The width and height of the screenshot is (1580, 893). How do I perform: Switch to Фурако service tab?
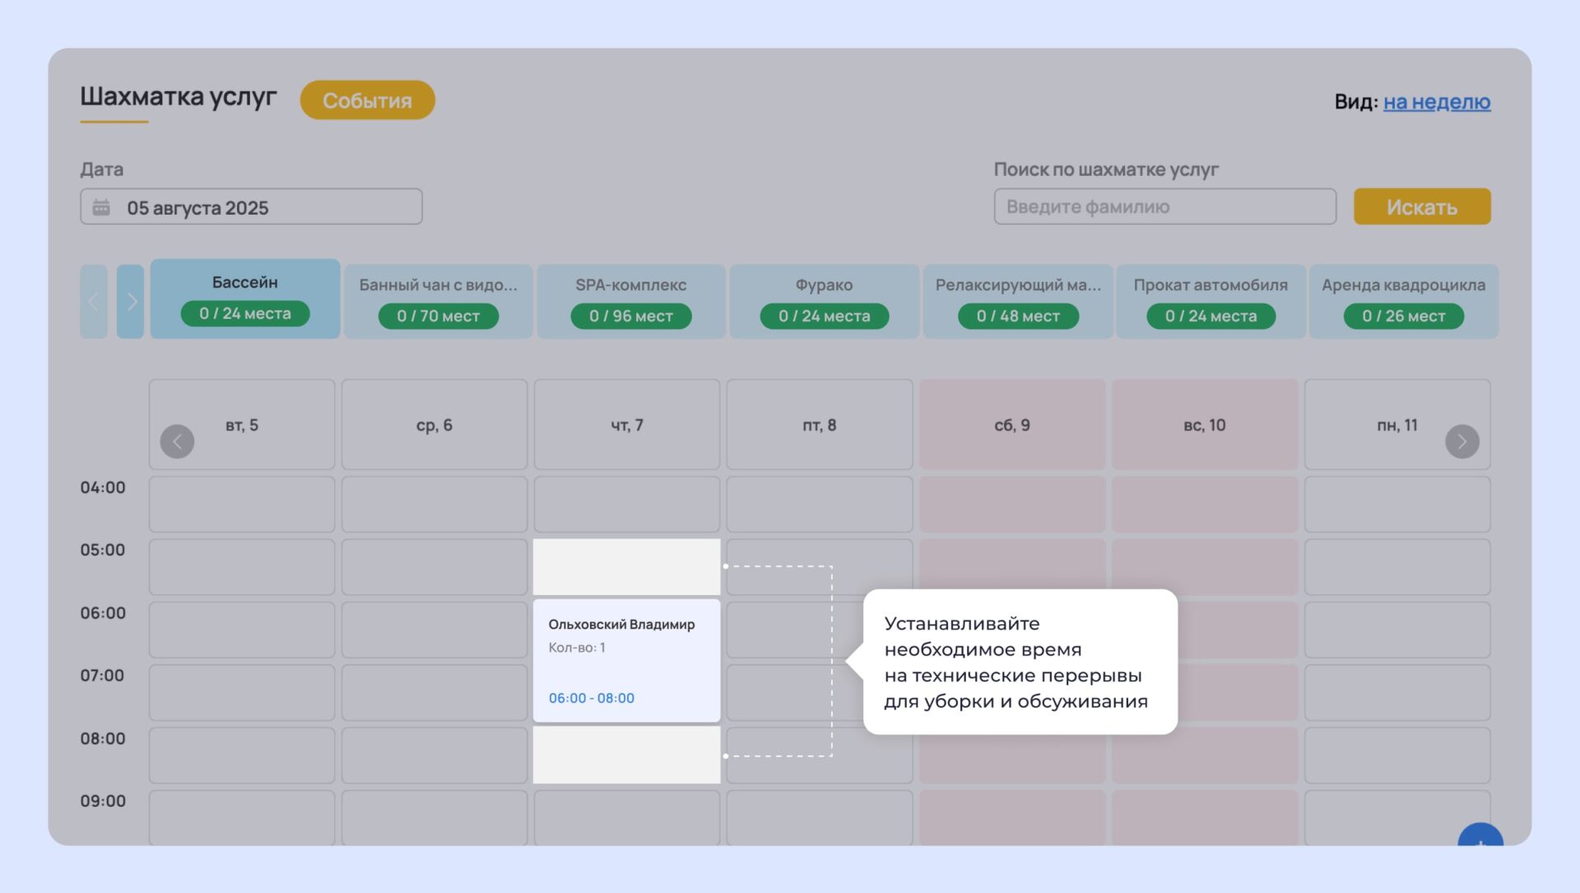coord(823,301)
